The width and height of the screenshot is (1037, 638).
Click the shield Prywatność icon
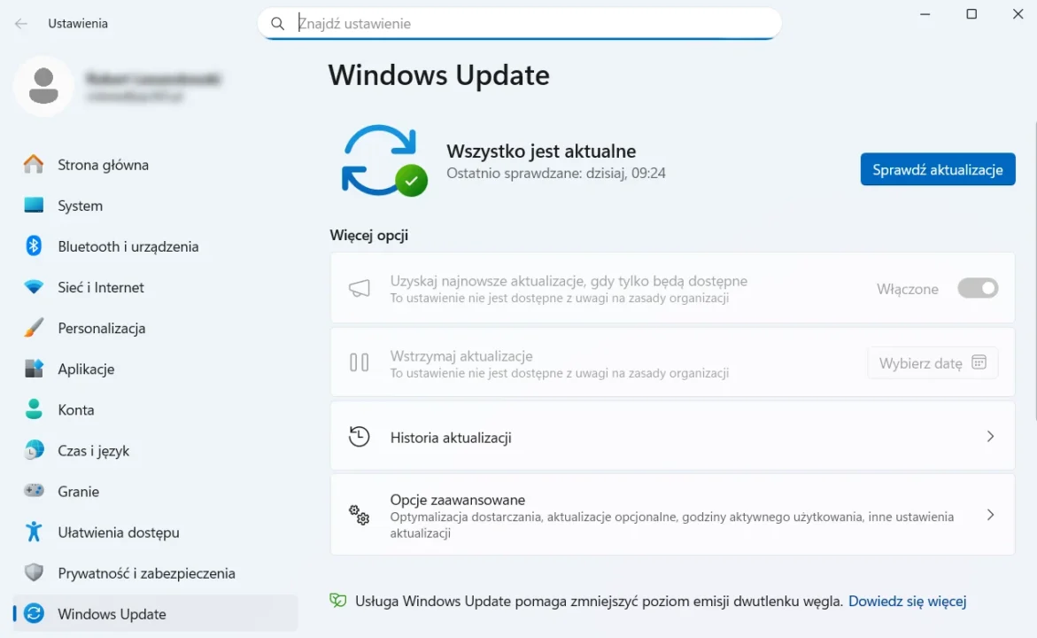[33, 572]
